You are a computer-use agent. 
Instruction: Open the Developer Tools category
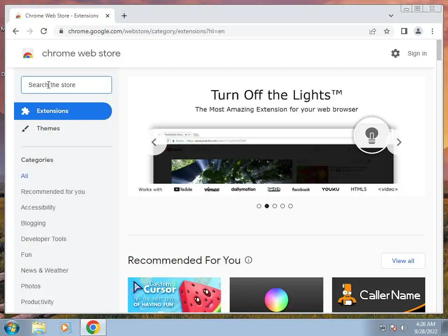[43, 239]
